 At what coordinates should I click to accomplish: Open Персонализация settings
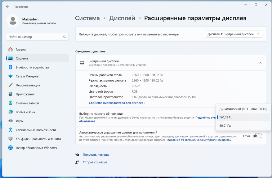click(x=37, y=85)
